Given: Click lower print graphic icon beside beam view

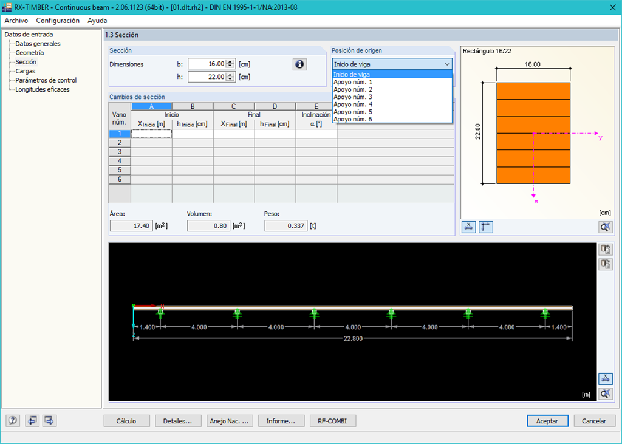Looking at the screenshot, I should coord(606,264).
